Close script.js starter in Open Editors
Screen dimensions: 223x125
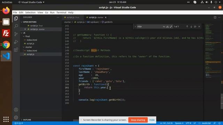coord(25,29)
